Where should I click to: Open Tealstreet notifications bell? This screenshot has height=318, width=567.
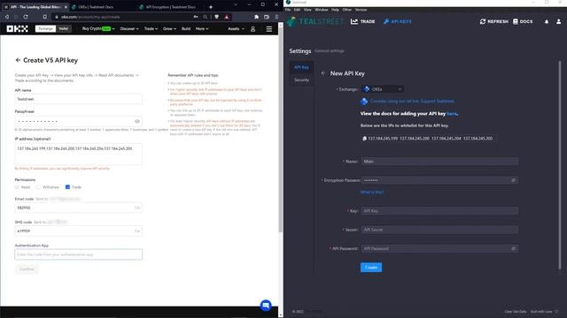547,21
